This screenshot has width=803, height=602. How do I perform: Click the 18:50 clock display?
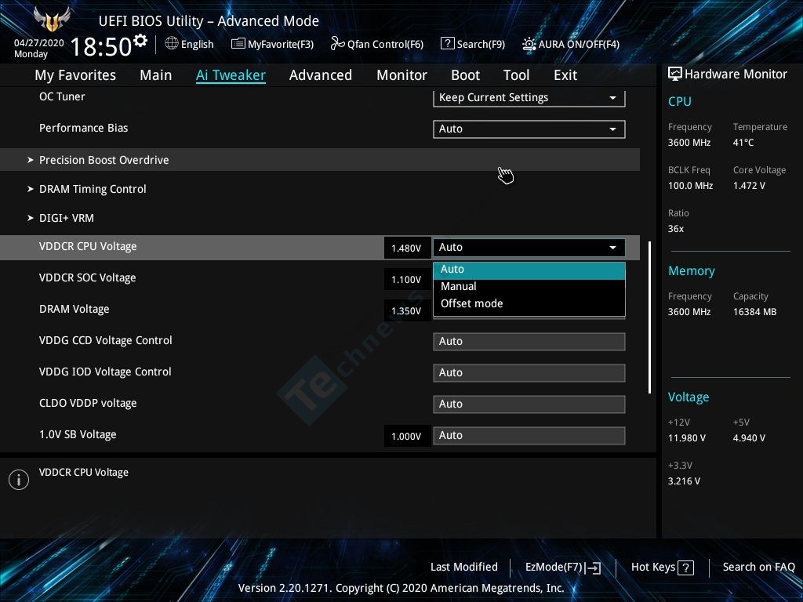point(101,46)
